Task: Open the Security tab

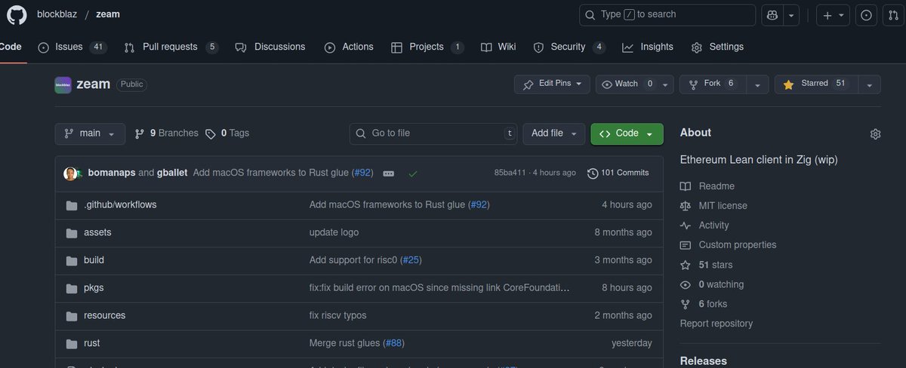Action: pos(569,47)
